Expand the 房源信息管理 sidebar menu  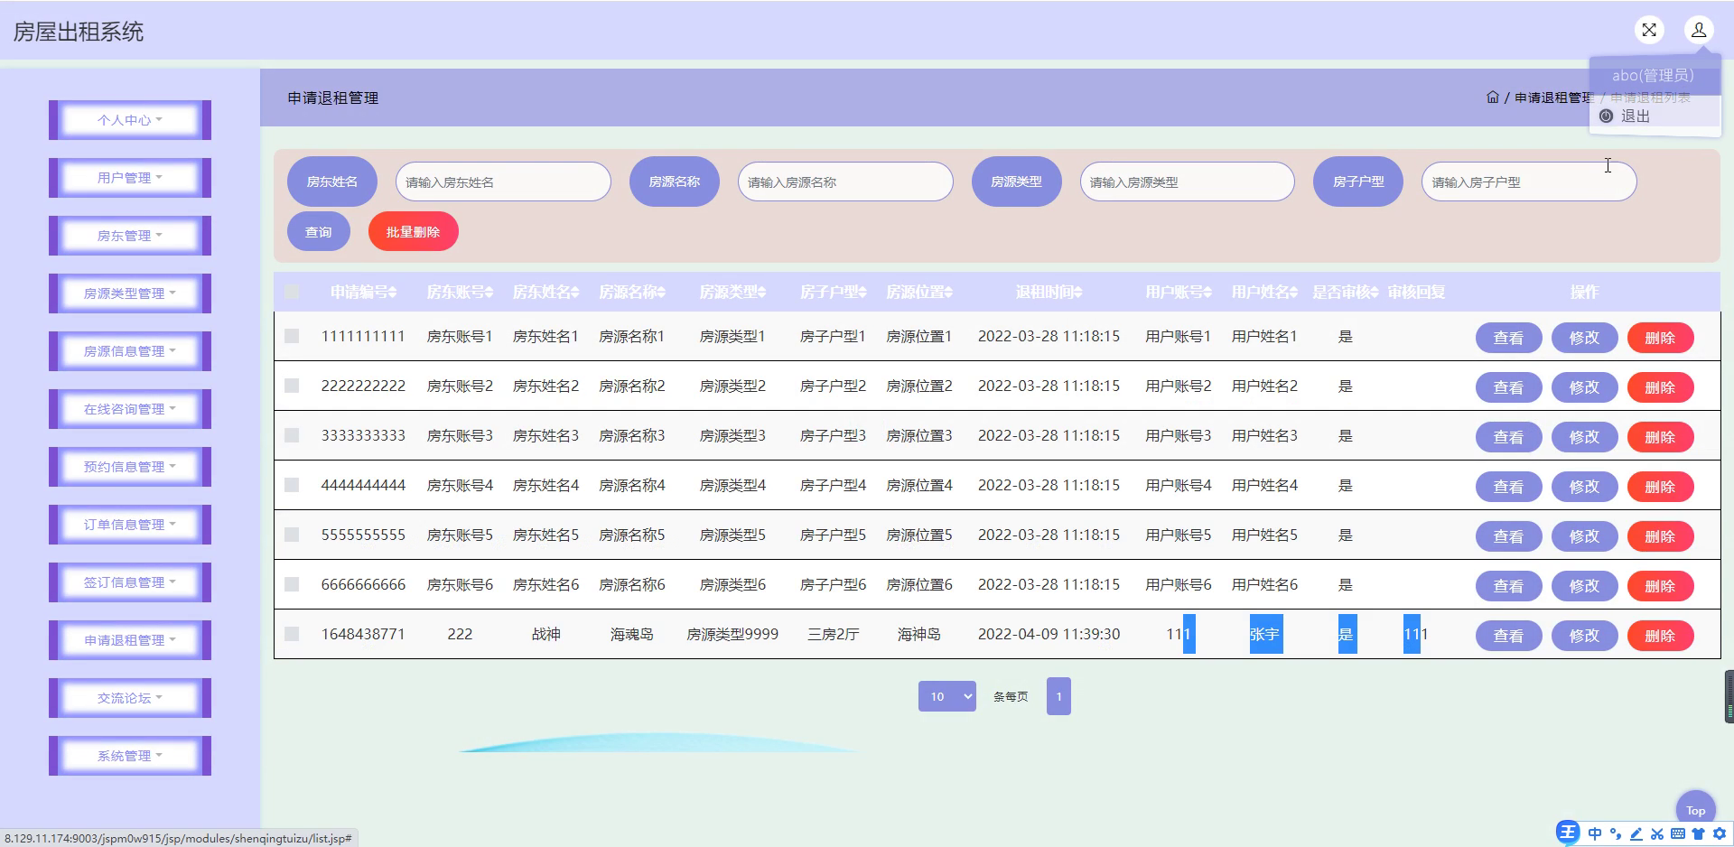tap(130, 351)
